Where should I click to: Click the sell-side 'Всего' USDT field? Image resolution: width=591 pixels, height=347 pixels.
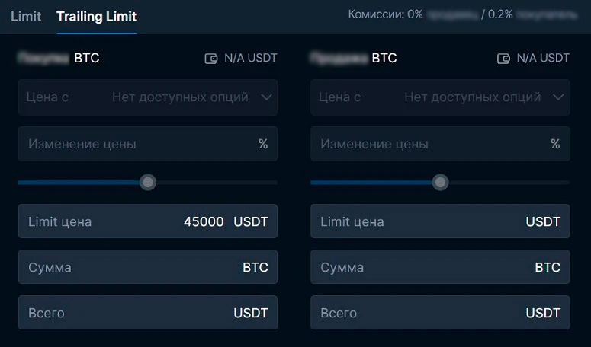[439, 313]
